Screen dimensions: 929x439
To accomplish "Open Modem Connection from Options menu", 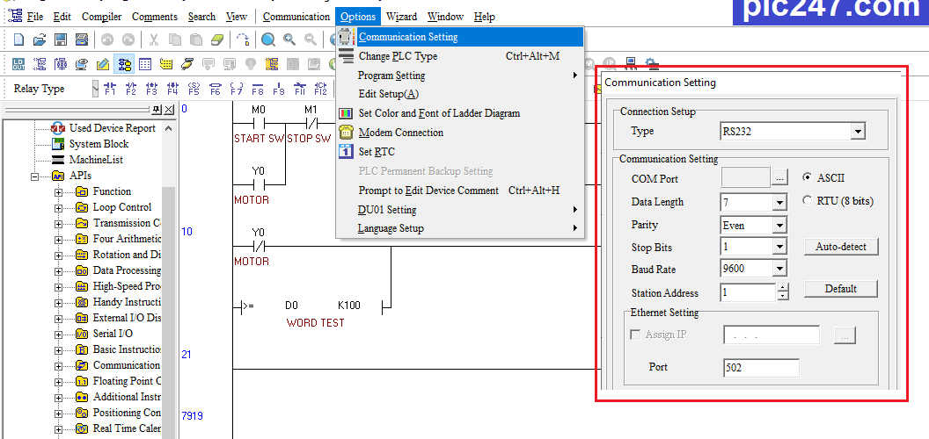I will coord(460,133).
